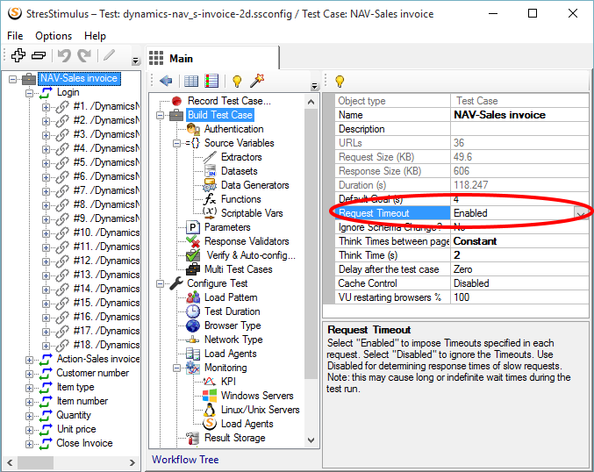
Task: Edit the Name value NAV-Sales invoice
Action: coord(519,115)
